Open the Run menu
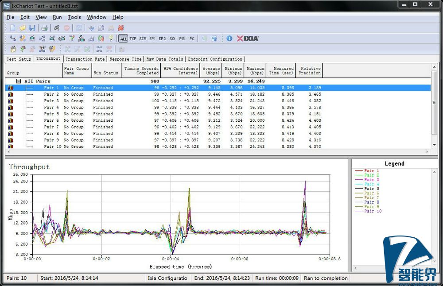This screenshot has height=286, width=443. (x=57, y=17)
